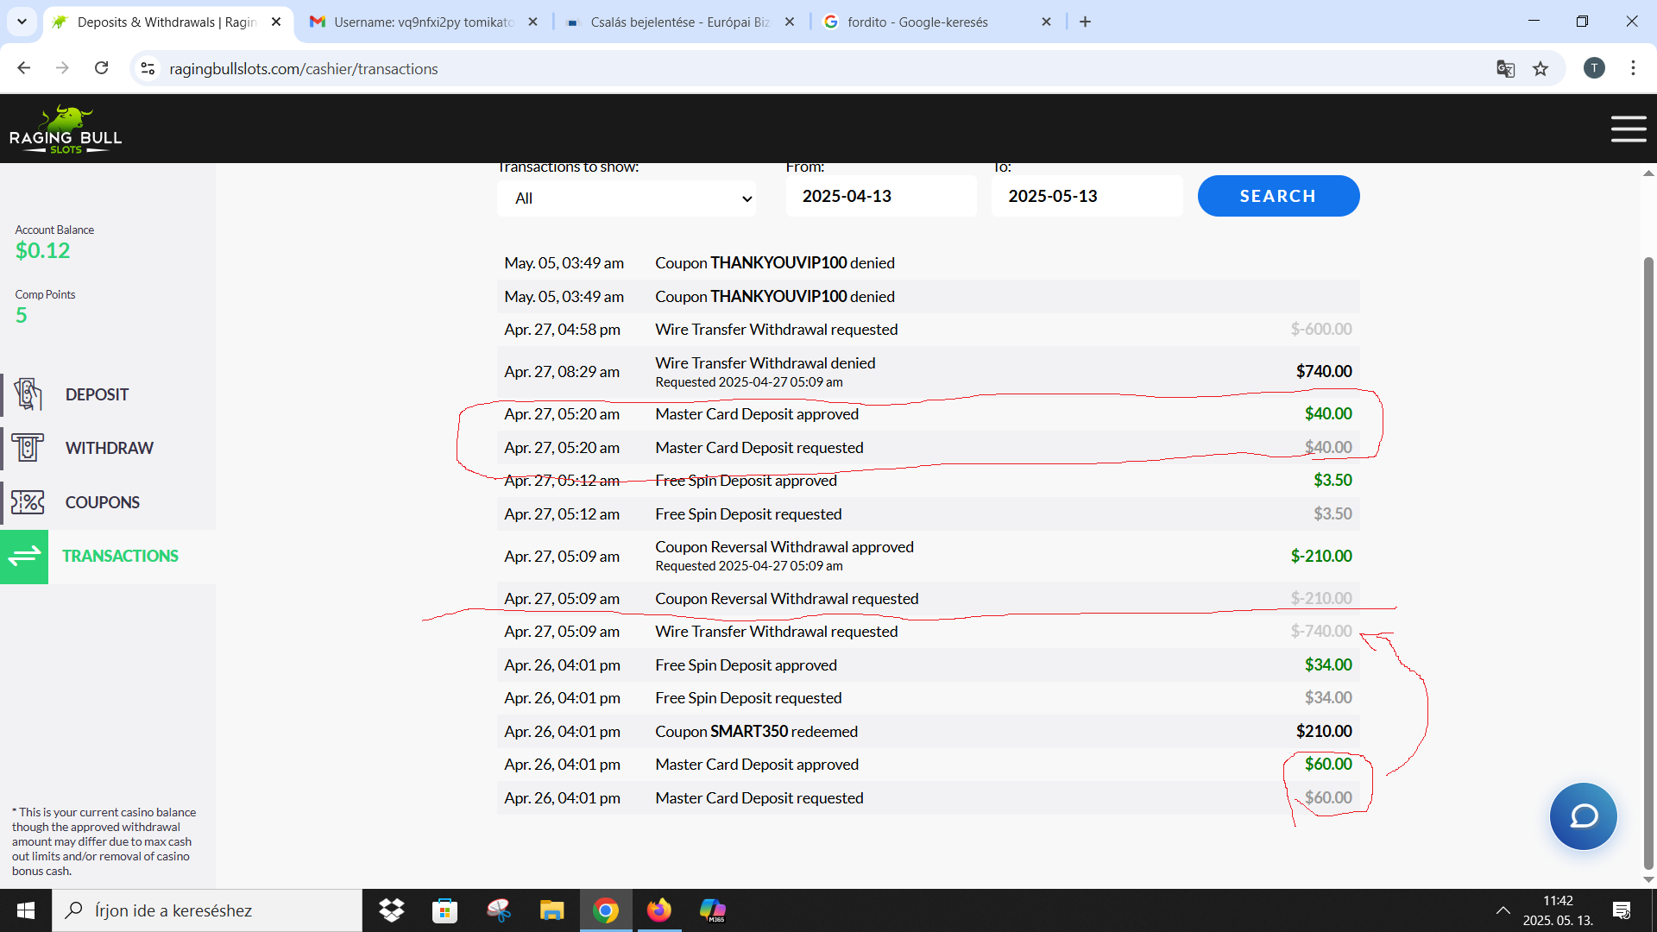Click the Coupon SMART350 redeemed row

928,731
